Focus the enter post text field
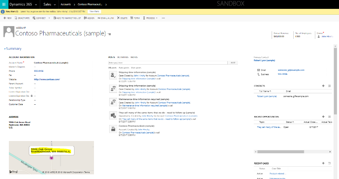Screen dimensions: 339x179 [x=168, y=63]
